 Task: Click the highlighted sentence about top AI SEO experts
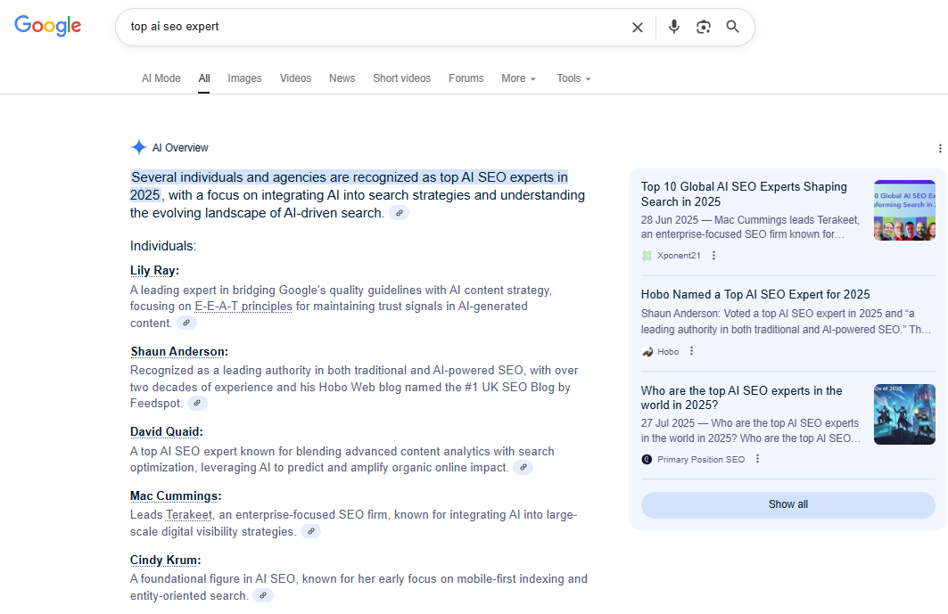click(x=350, y=186)
